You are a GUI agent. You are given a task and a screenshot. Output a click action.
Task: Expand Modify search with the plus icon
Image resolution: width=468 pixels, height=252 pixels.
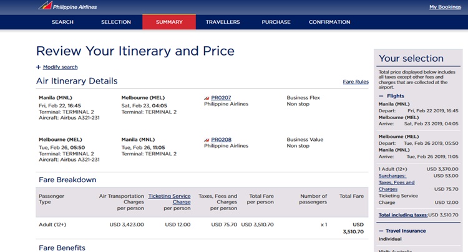coord(38,67)
